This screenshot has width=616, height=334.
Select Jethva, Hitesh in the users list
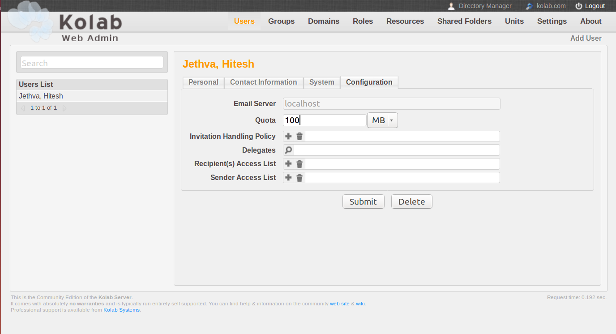tap(92, 96)
